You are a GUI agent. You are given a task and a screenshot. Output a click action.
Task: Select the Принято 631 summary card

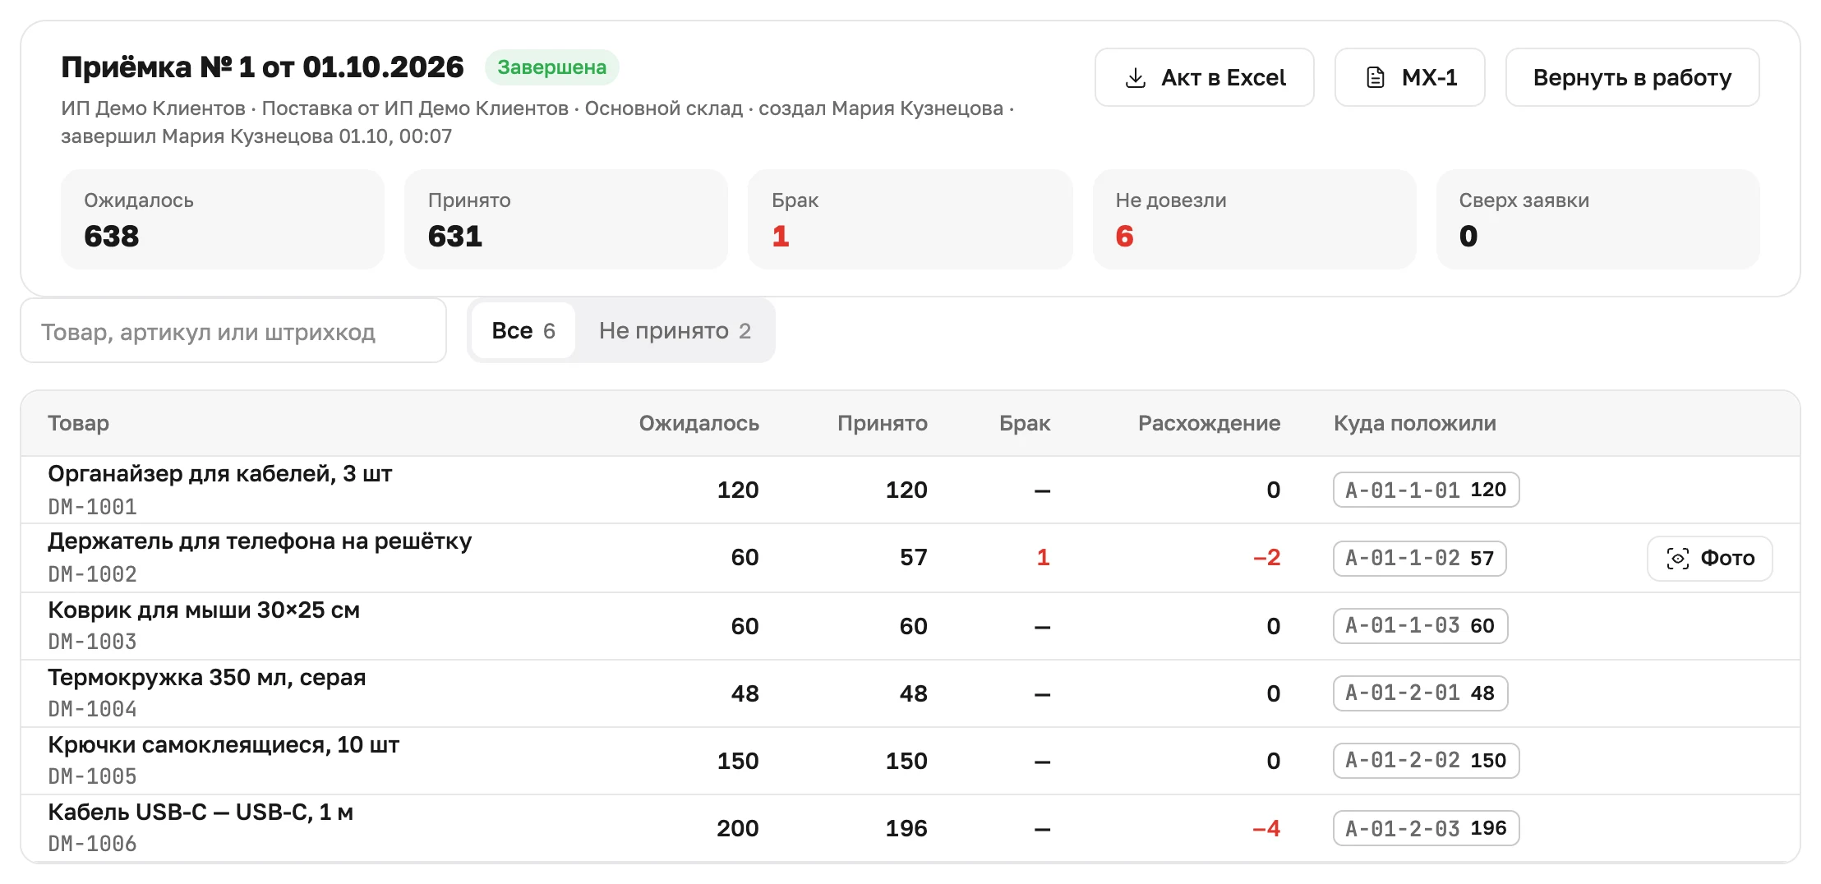[565, 219]
